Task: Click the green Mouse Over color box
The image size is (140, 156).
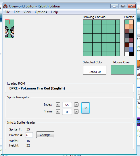Action: pos(122,70)
